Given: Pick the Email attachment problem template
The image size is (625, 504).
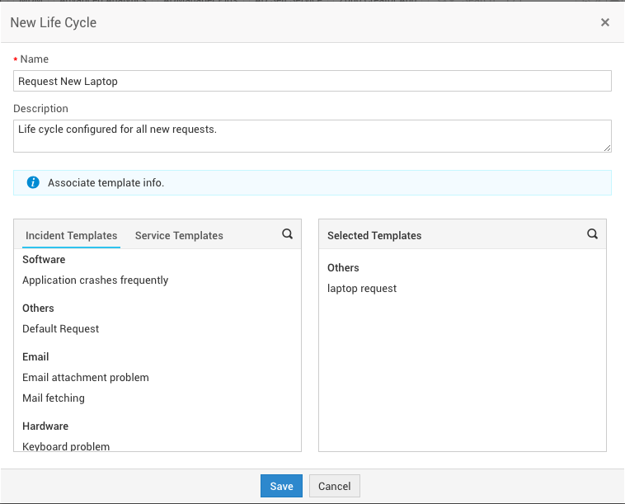Looking at the screenshot, I should click(x=86, y=378).
